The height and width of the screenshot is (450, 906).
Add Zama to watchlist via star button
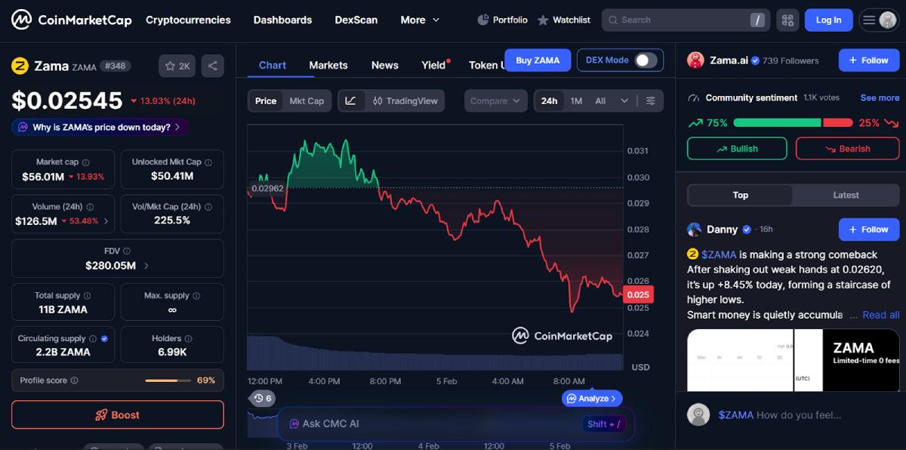click(177, 66)
